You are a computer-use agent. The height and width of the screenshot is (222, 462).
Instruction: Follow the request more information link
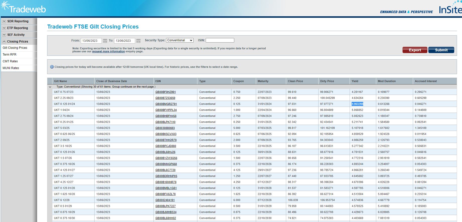click(x=108, y=51)
